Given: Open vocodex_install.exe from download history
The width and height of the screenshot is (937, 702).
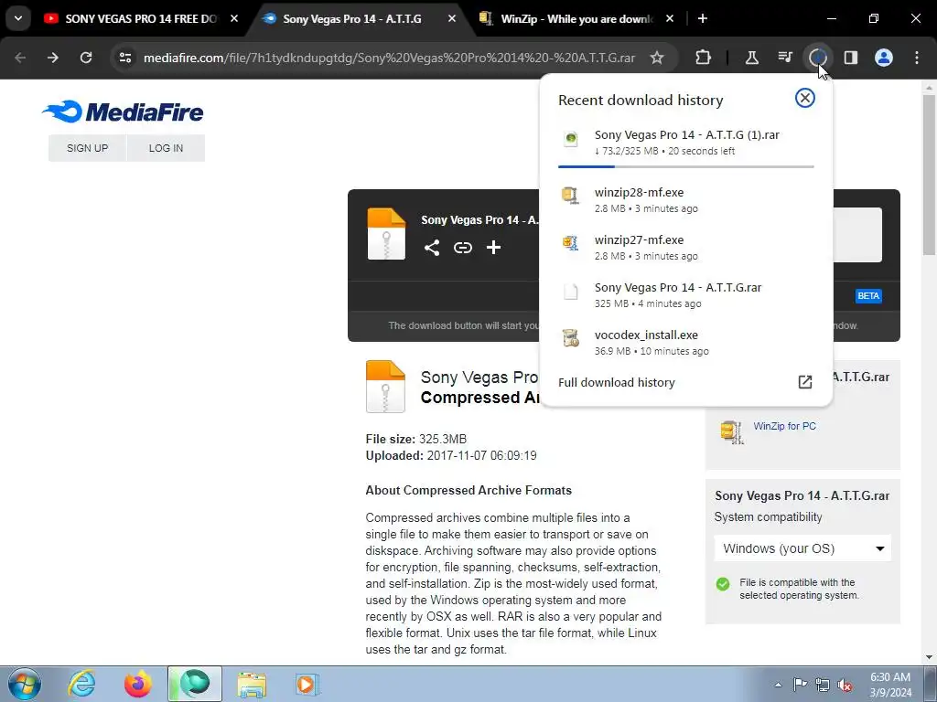Looking at the screenshot, I should [686, 343].
